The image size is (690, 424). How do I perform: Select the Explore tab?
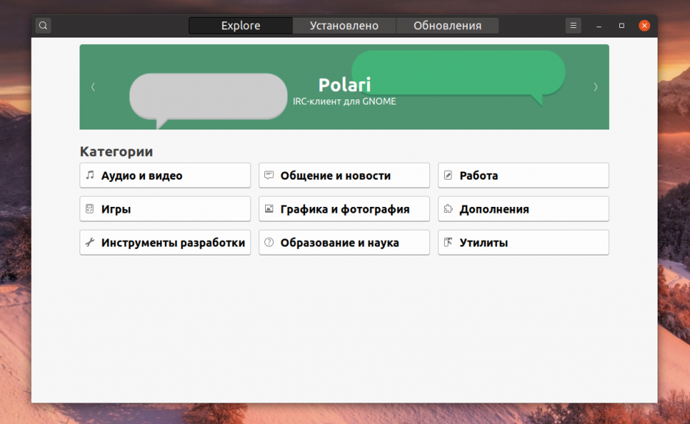pos(241,26)
